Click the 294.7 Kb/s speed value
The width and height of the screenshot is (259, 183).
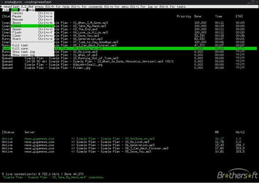[240, 145]
